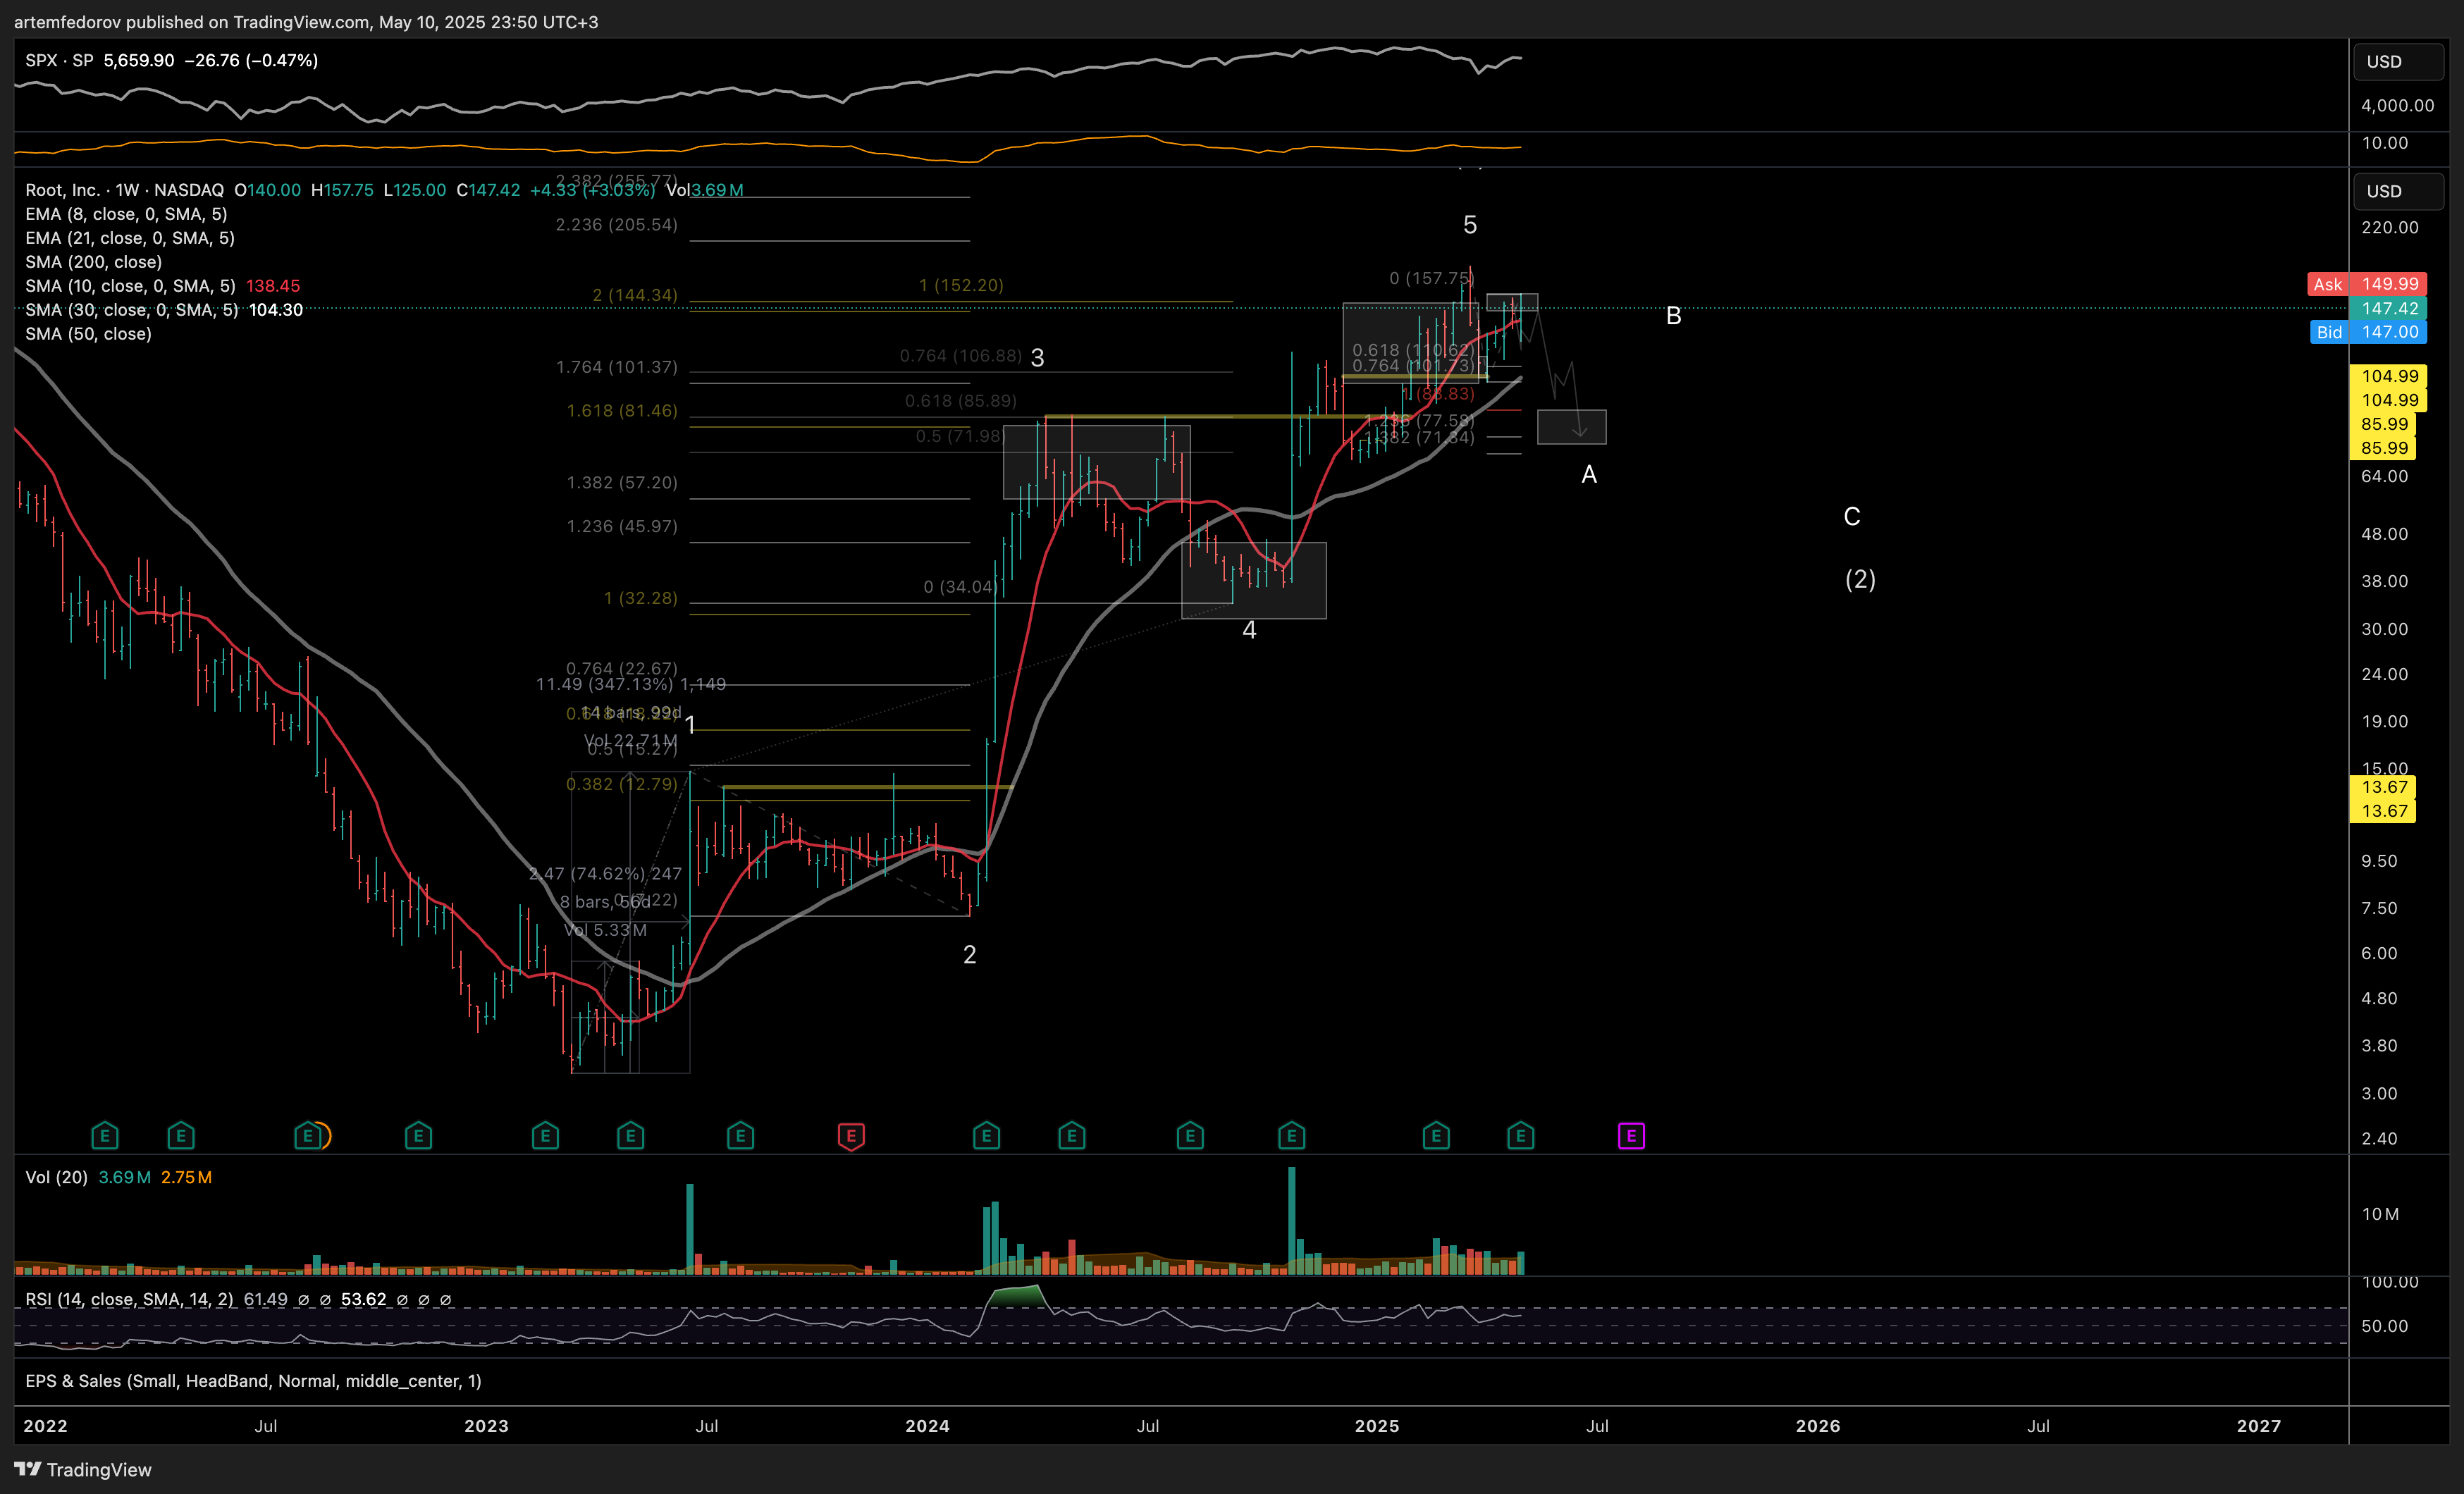The width and height of the screenshot is (2464, 1494).
Task: Click the 2022 label on the time axis
Action: point(45,1426)
